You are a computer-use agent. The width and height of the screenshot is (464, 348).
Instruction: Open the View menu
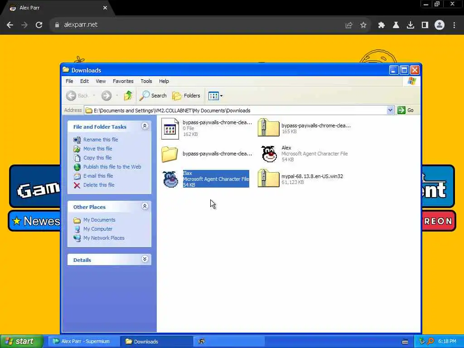coord(101,81)
